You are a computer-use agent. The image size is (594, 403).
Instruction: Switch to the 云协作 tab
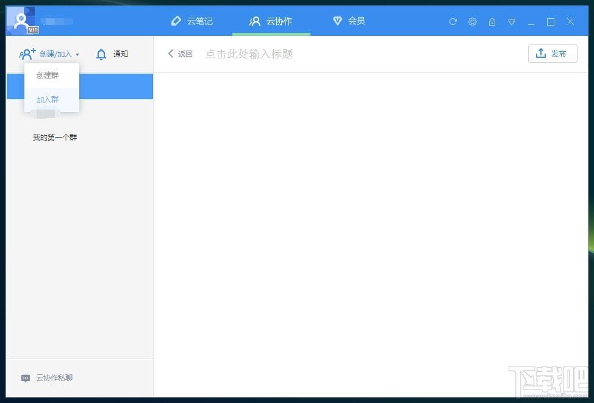271,21
